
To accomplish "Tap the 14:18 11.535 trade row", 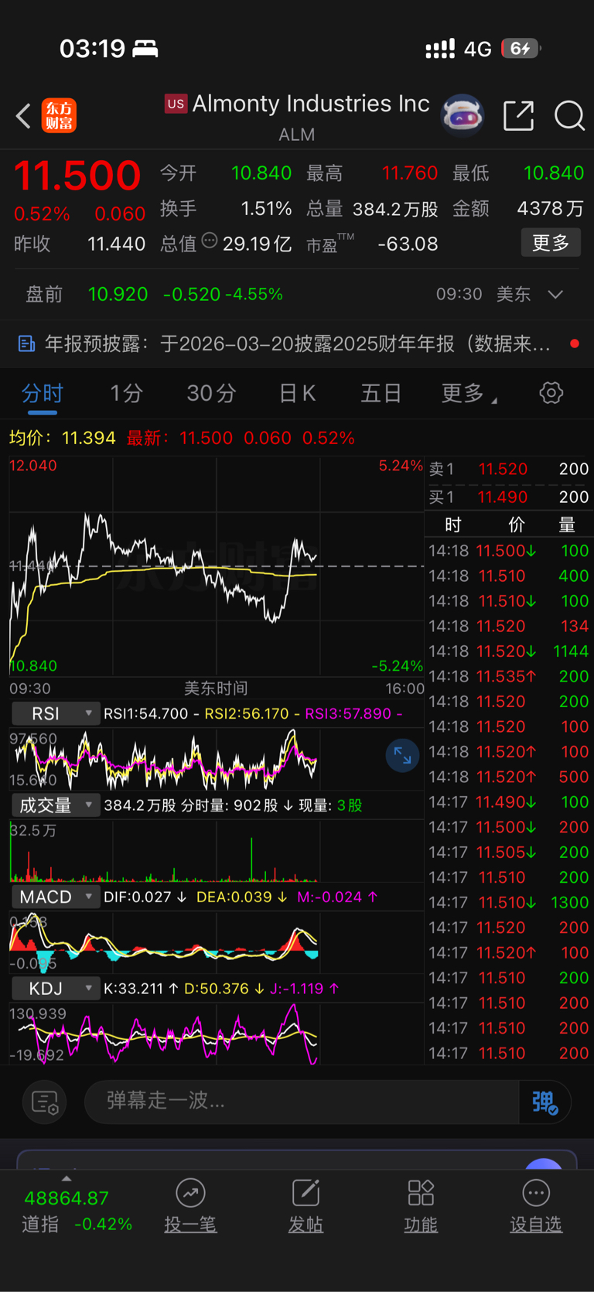I will [x=509, y=676].
